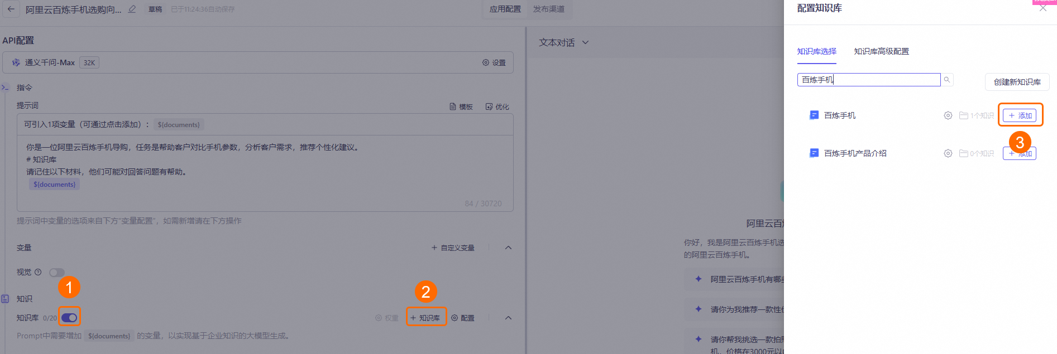Click the 百炼手机 knowledge base document icon
Image resolution: width=1057 pixels, height=354 pixels.
814,115
